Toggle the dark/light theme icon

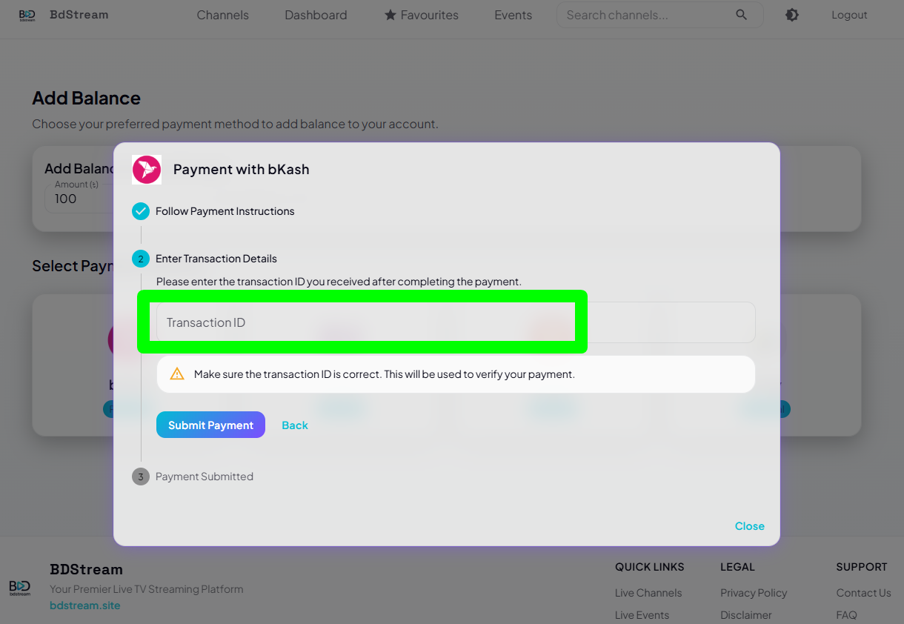pos(792,15)
